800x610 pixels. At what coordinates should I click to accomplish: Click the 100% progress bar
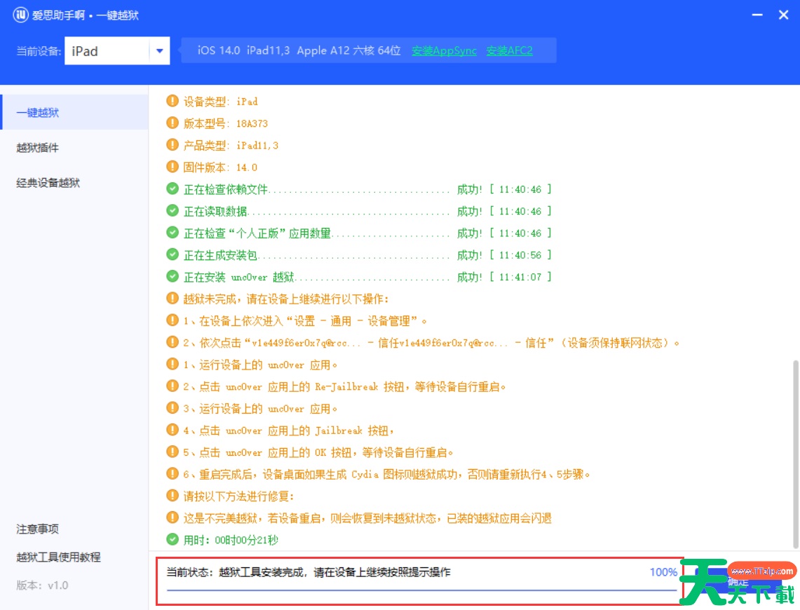(421, 590)
